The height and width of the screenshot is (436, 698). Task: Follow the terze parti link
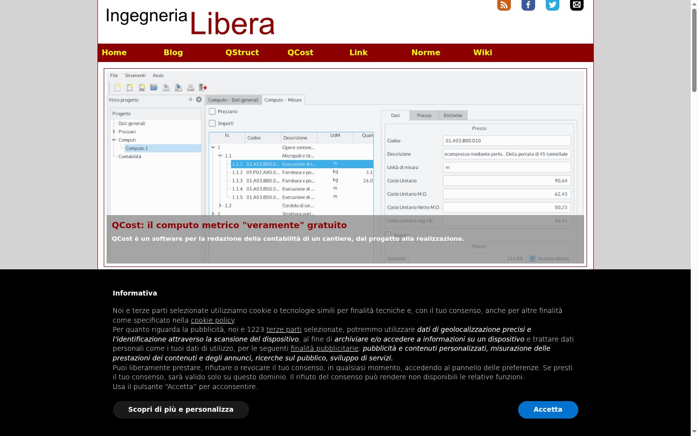click(x=284, y=329)
